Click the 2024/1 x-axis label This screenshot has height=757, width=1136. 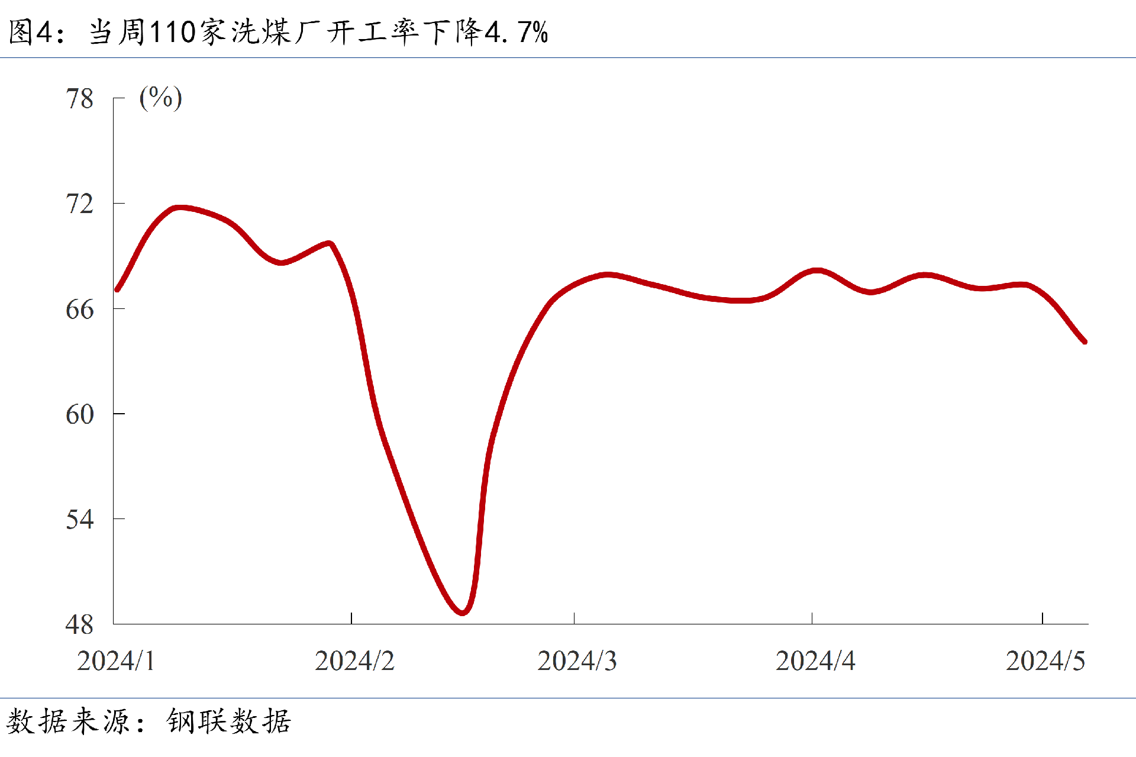click(116, 661)
